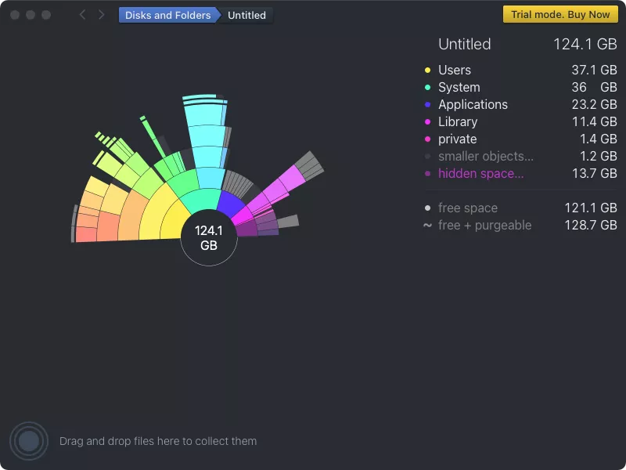Open the Disks and Folders breadcrumb
Image resolution: width=626 pixels, height=470 pixels.
pos(167,15)
